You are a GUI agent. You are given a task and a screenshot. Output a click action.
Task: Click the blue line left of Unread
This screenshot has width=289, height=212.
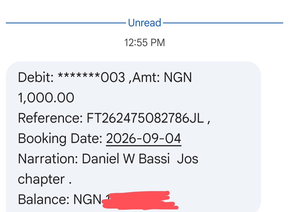click(66, 23)
